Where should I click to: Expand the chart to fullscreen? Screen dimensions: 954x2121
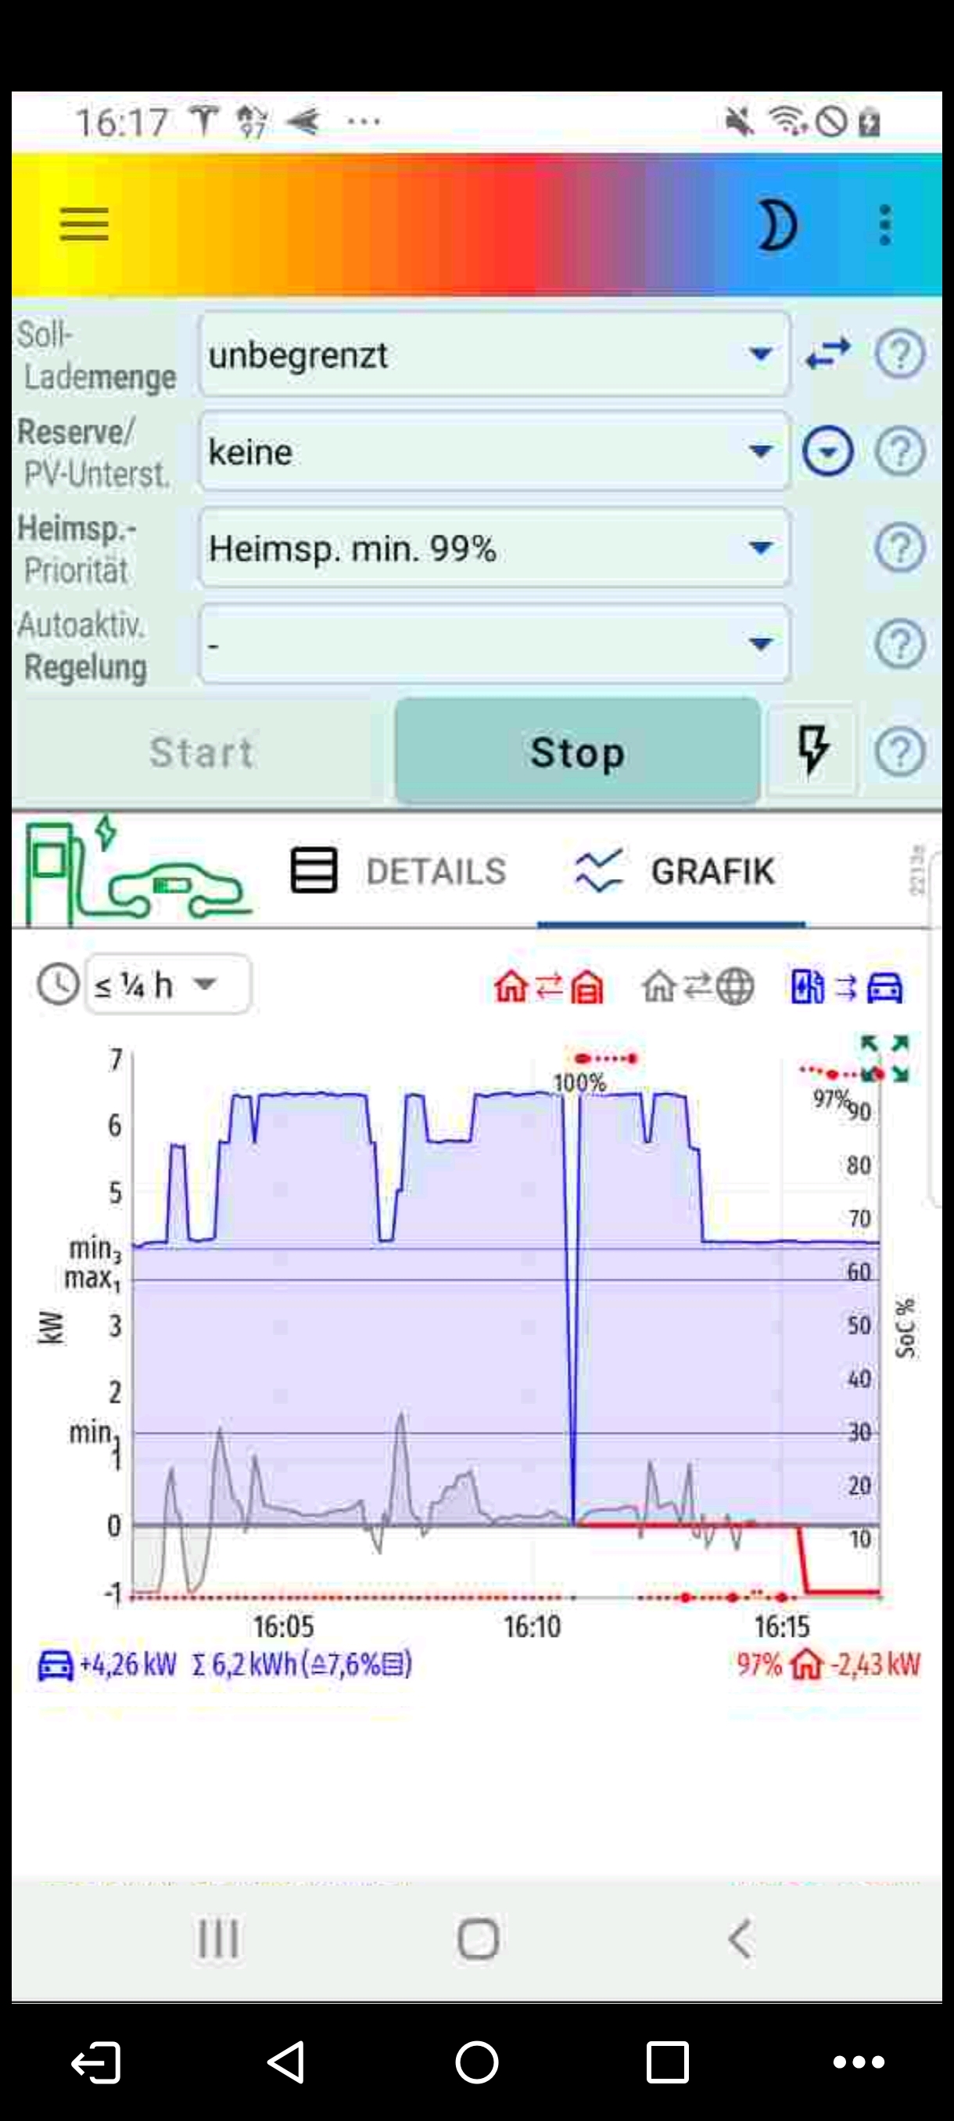click(x=885, y=1058)
